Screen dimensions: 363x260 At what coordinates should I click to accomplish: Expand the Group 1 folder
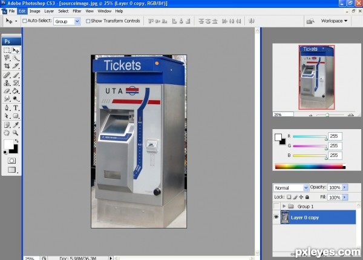tap(284, 206)
